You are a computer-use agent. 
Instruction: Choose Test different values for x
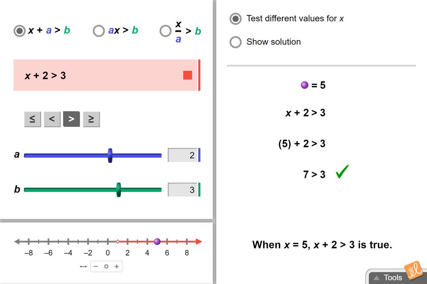(236, 19)
